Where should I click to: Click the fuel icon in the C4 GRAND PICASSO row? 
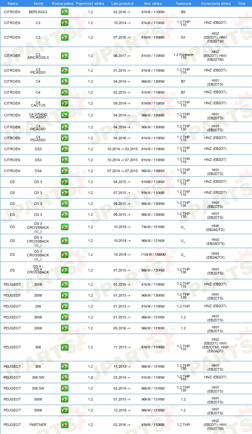click(x=64, y=115)
